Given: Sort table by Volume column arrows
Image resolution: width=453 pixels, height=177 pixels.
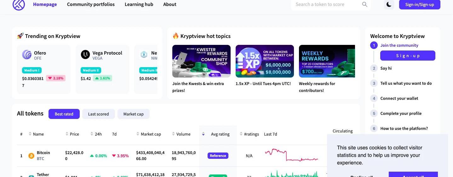Looking at the screenshot, I should [x=173, y=134].
